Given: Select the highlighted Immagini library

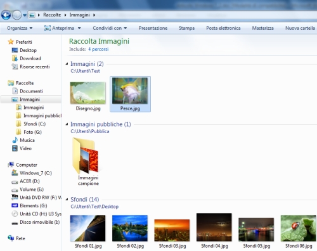Looking at the screenshot, I should pyautogui.click(x=31, y=100).
